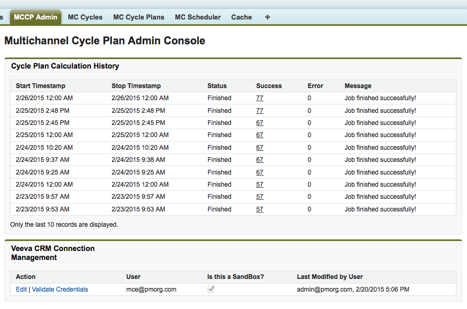Screen dimensions: 467x309
Task: Select the Cache tab
Action: click(x=241, y=17)
